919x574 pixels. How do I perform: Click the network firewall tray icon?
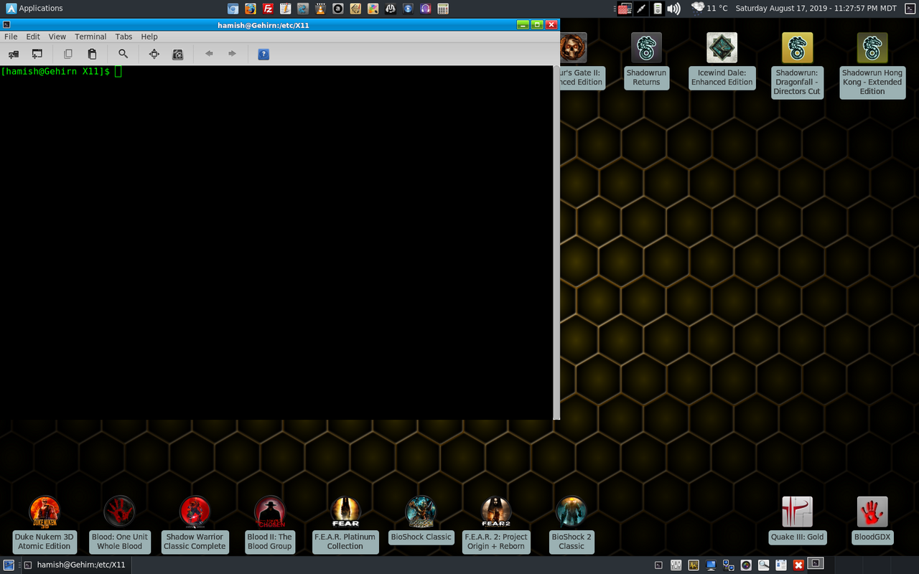(x=625, y=9)
